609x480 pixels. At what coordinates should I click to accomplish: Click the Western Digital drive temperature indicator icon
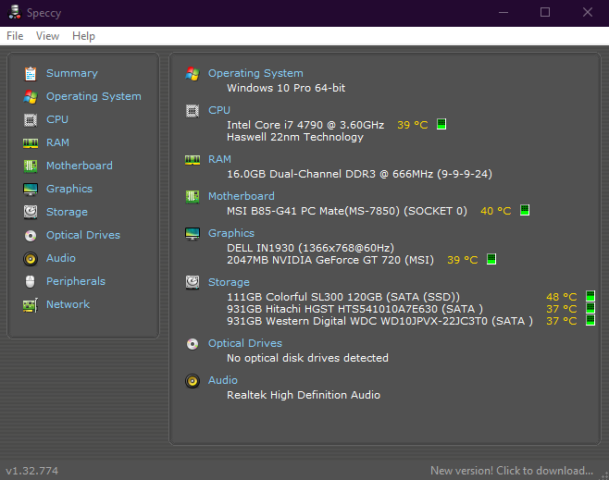[590, 321]
